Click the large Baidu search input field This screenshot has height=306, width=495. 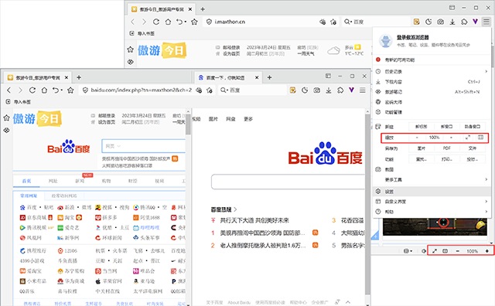[x=288, y=182]
